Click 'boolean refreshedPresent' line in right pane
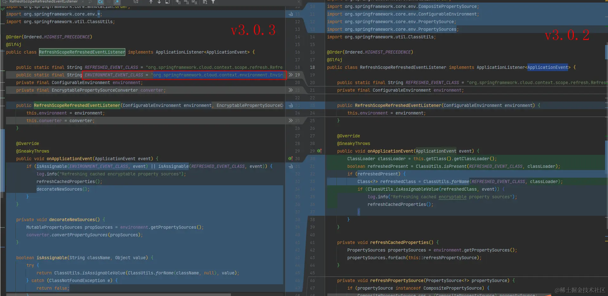The image size is (608, 296). click(x=454, y=166)
